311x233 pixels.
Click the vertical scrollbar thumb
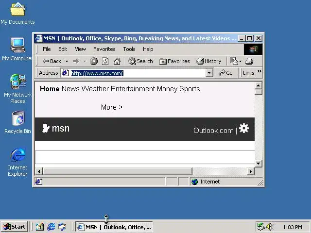258,92
